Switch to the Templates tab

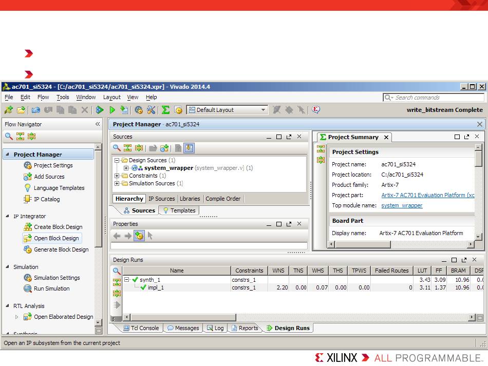tap(179, 210)
